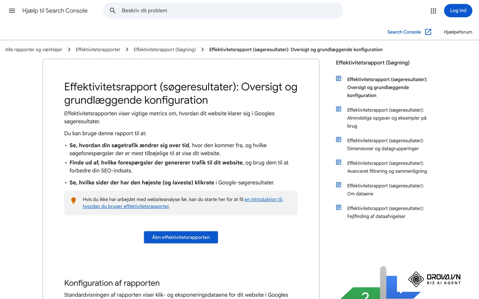
Task: Click the lightbulb tip icon
Action: coord(73,200)
